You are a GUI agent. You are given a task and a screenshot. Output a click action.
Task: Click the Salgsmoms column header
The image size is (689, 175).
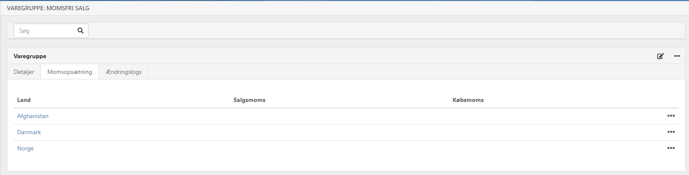click(249, 100)
